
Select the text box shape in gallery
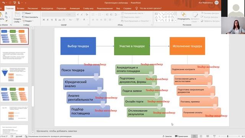156,14
